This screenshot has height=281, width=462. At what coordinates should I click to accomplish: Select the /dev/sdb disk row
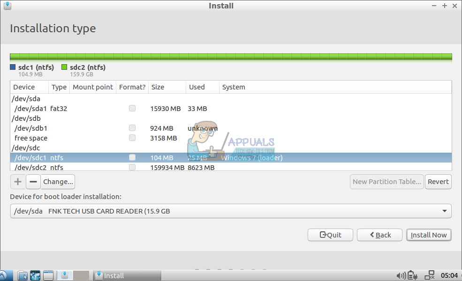point(231,118)
